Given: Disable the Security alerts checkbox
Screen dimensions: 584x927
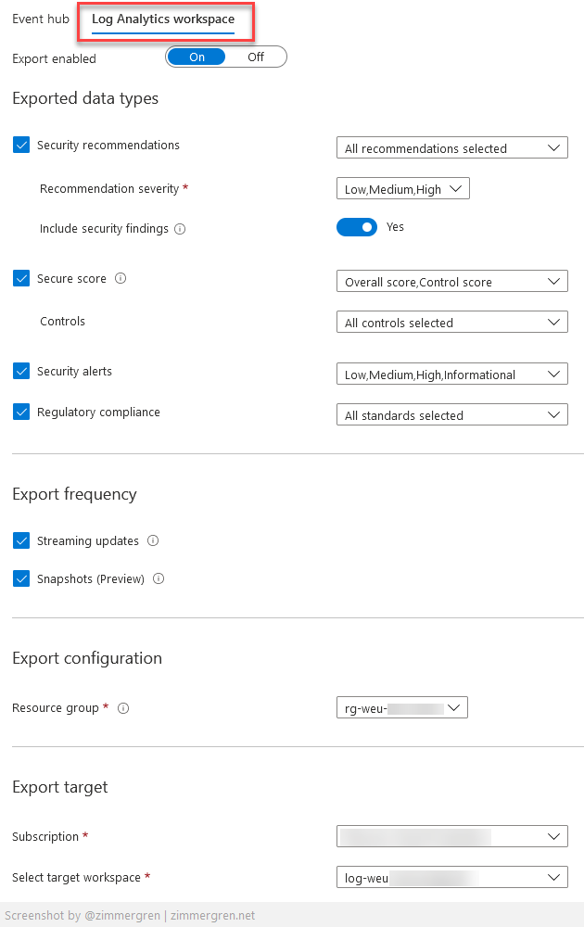Looking at the screenshot, I should 20,371.
